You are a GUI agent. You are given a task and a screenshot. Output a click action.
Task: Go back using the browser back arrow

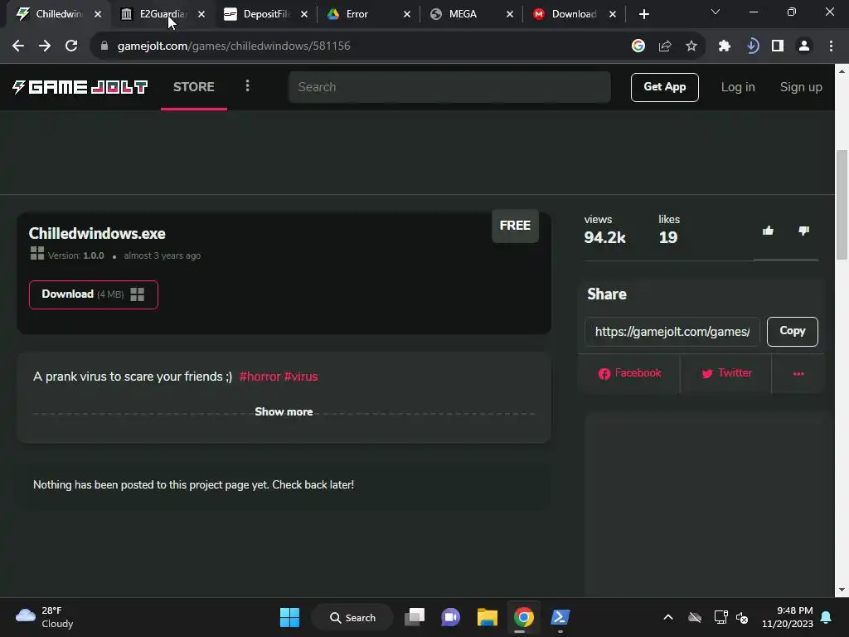point(18,46)
